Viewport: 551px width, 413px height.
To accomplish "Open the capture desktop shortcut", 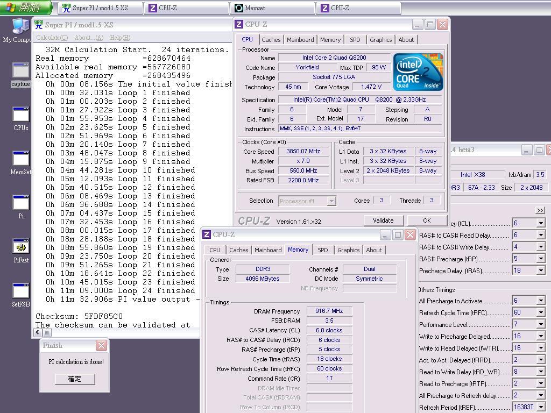I will coord(21,75).
